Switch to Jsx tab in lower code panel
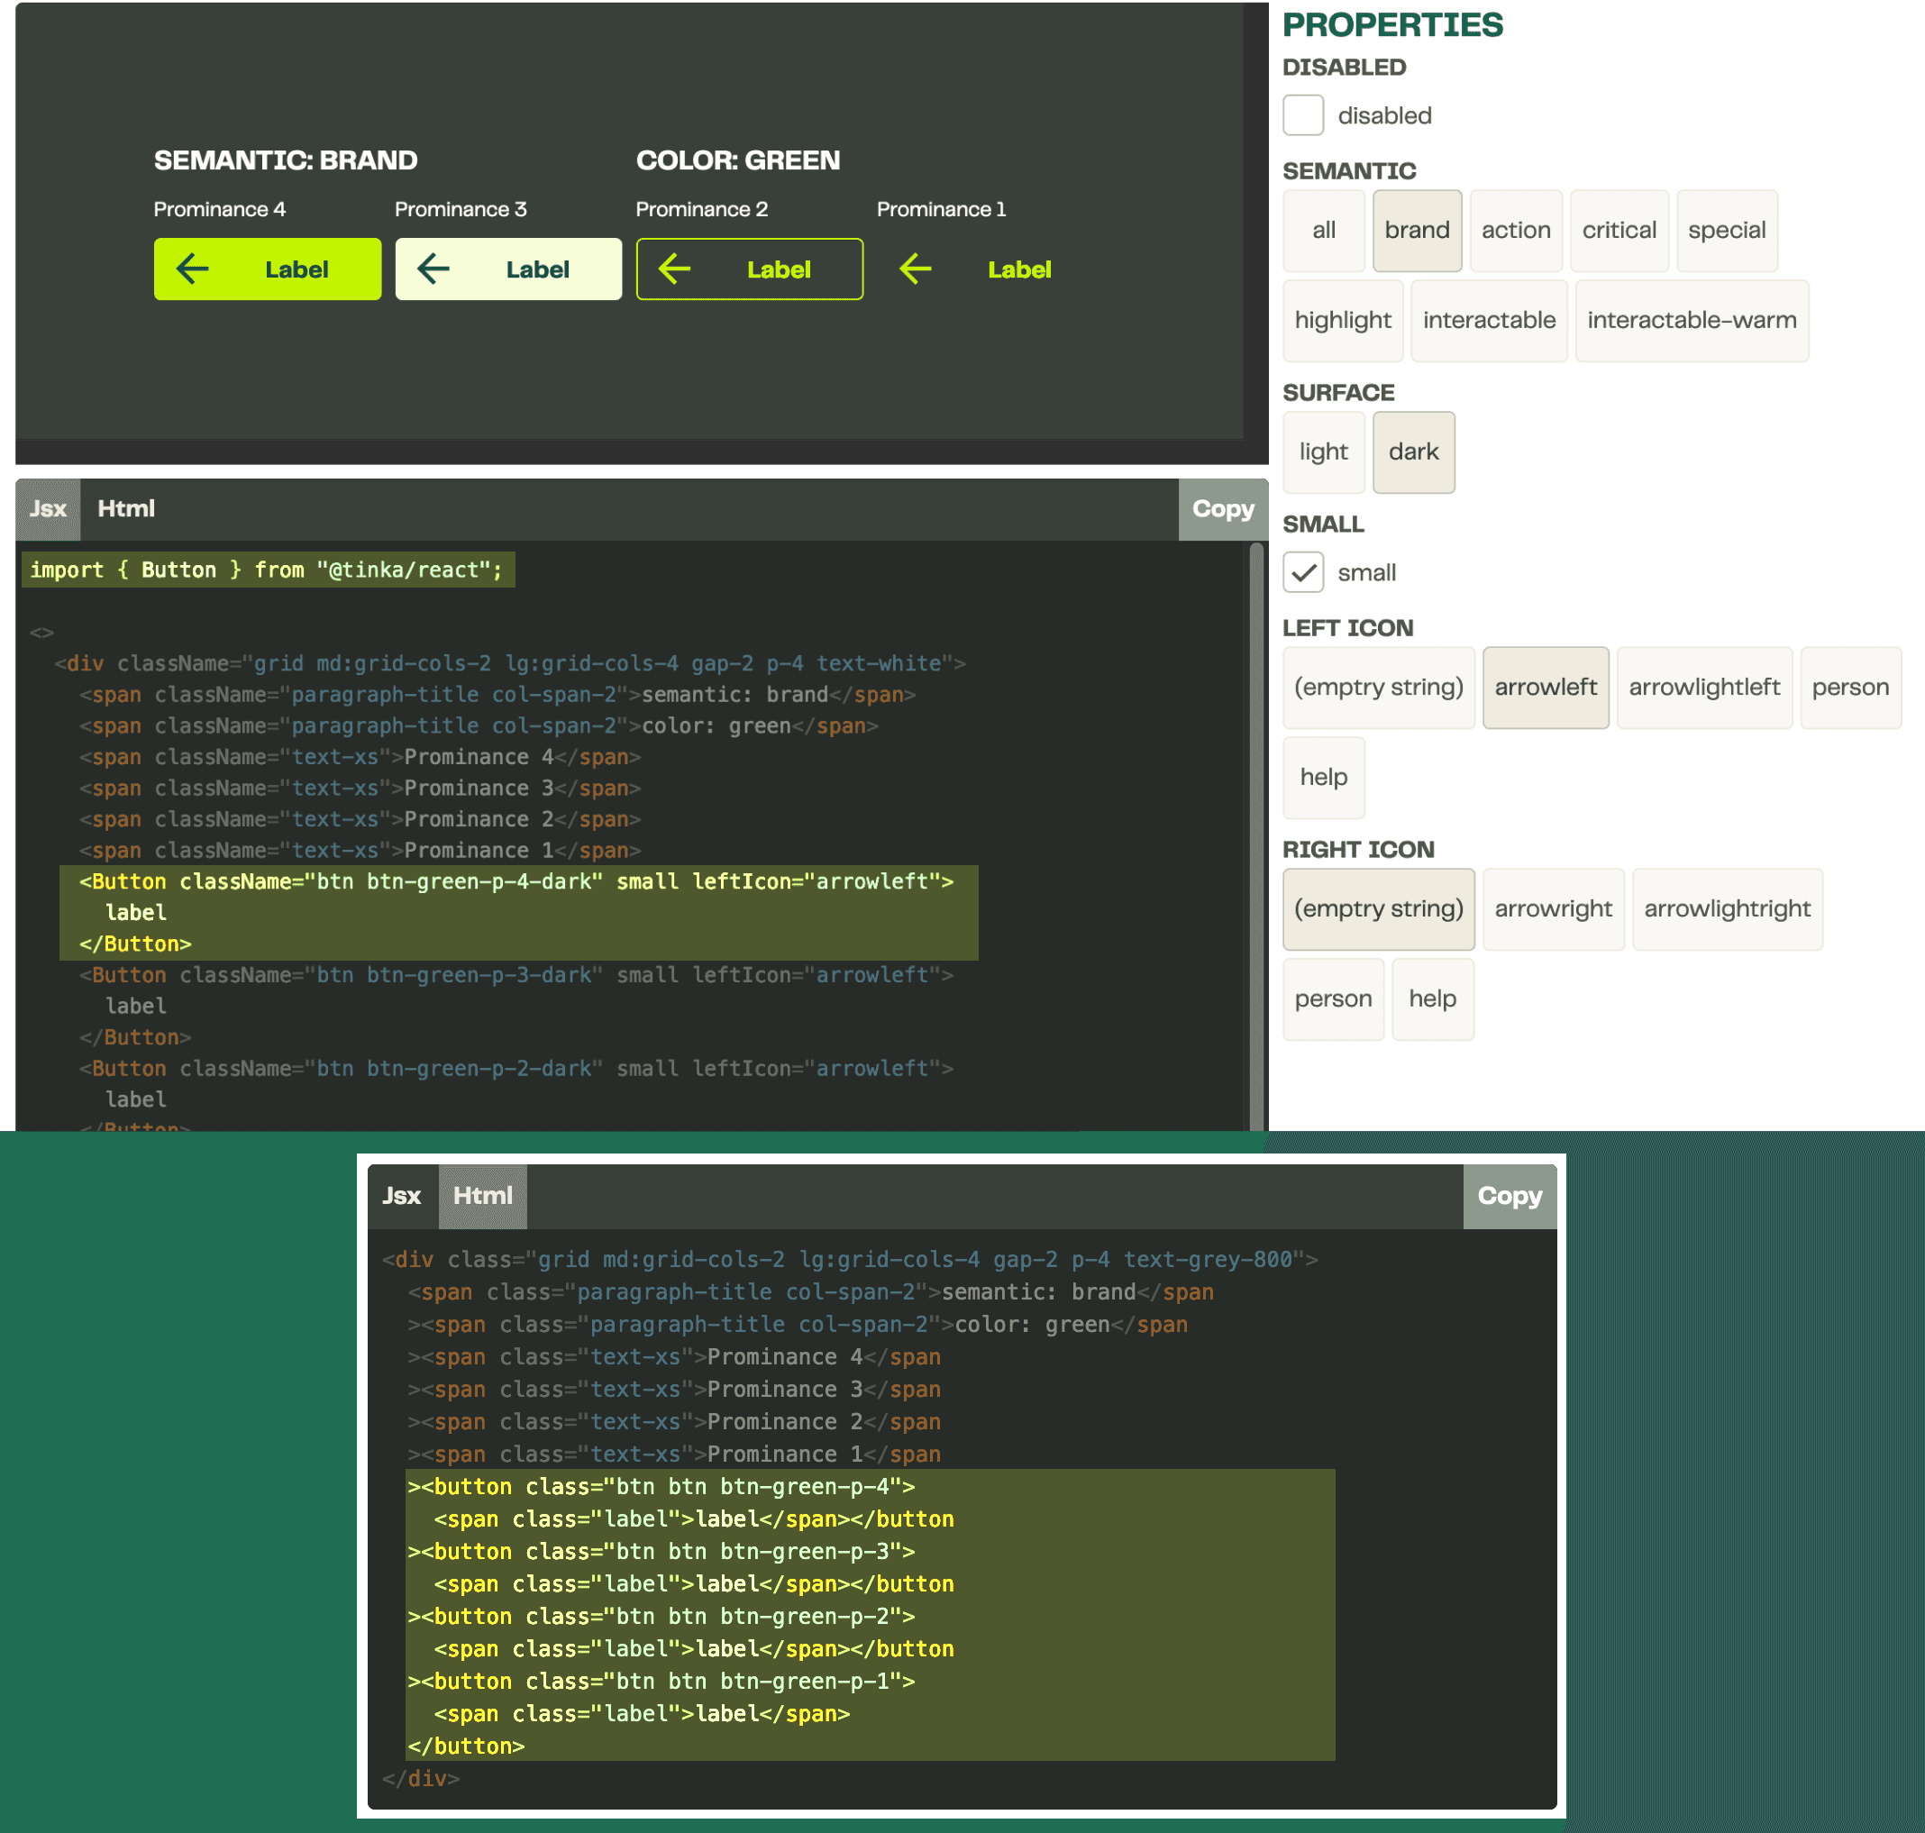 [x=402, y=1196]
